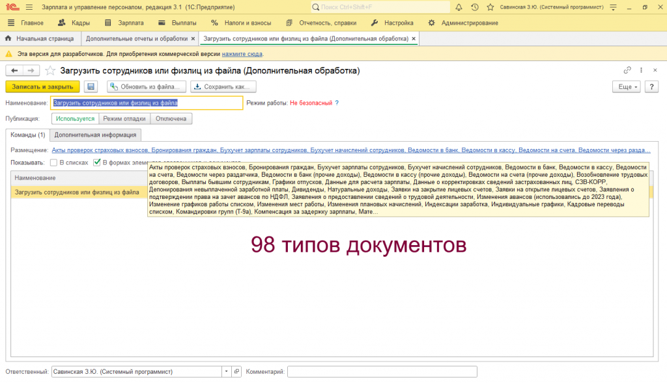Click the search field Ctrl+Shift+F
This screenshot has width=667, height=383.
point(380,7)
